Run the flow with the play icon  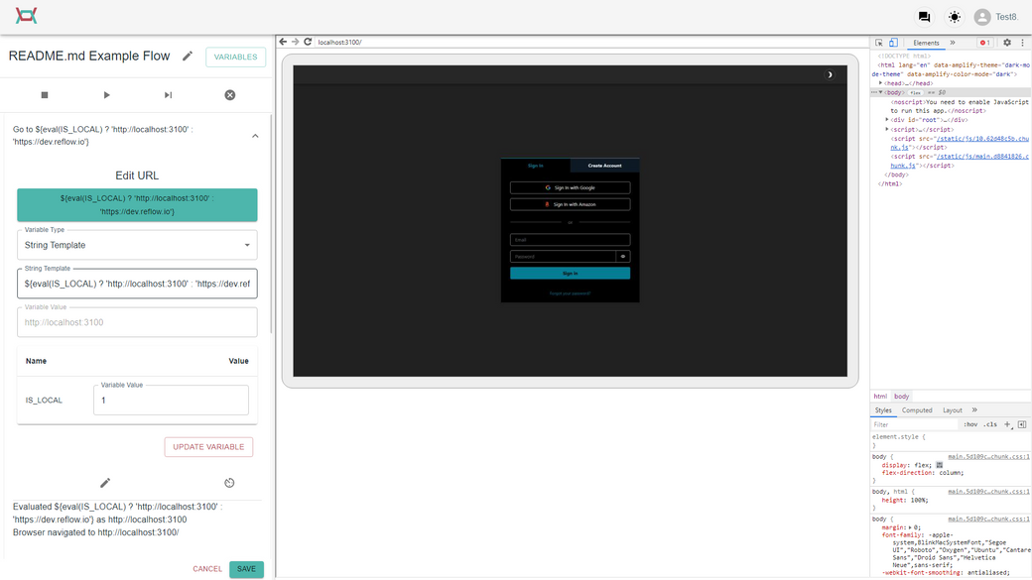pos(104,94)
